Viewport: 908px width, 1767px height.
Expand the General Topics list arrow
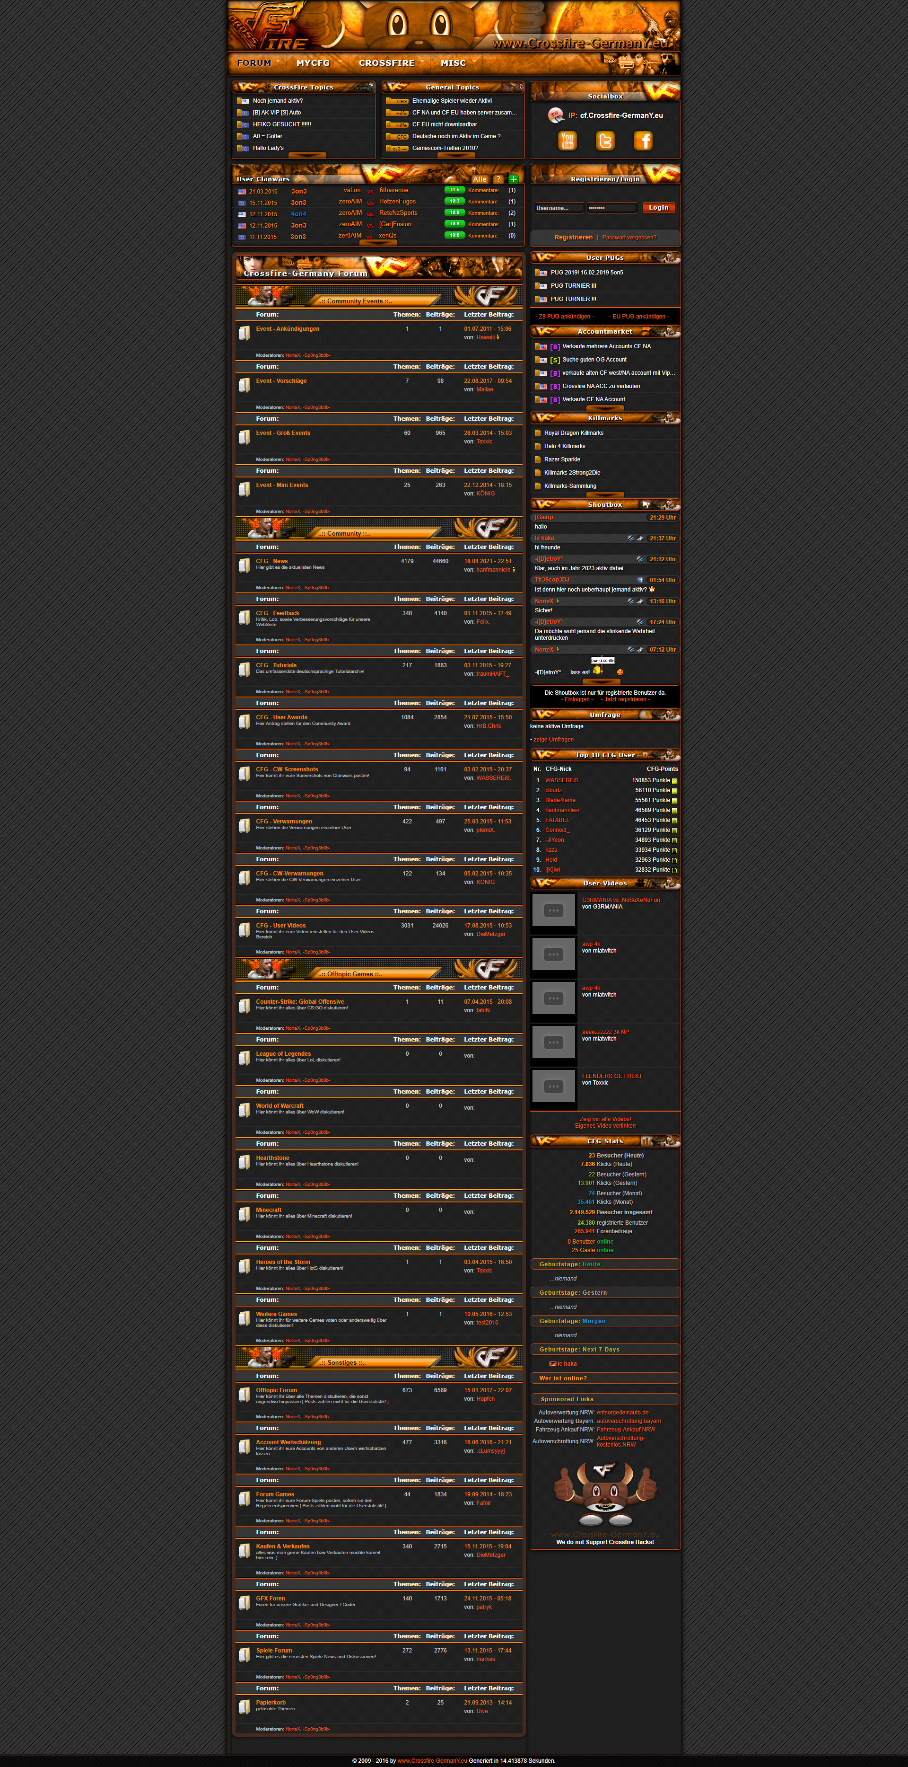tap(456, 155)
